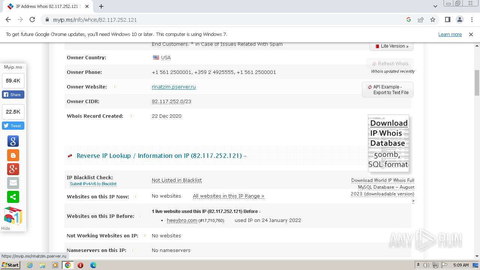This screenshot has width=480, height=270.
Task: Select the USA owner country text
Action: tap(166, 58)
